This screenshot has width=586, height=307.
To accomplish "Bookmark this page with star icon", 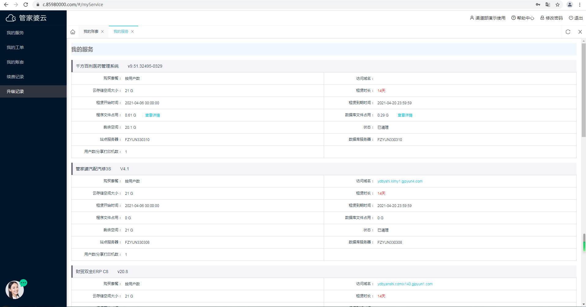I will pyautogui.click(x=558, y=5).
